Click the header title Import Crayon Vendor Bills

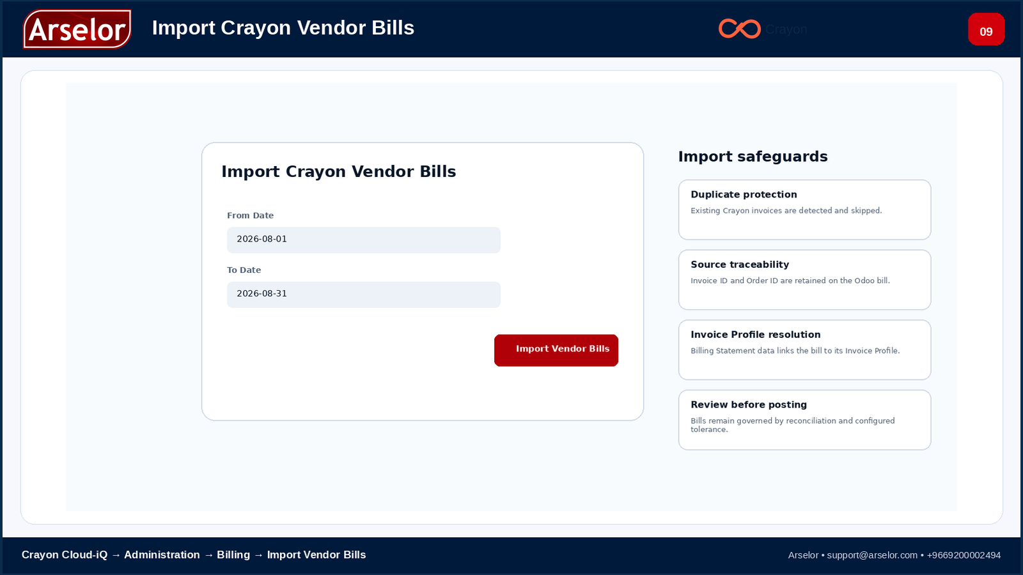tap(283, 28)
